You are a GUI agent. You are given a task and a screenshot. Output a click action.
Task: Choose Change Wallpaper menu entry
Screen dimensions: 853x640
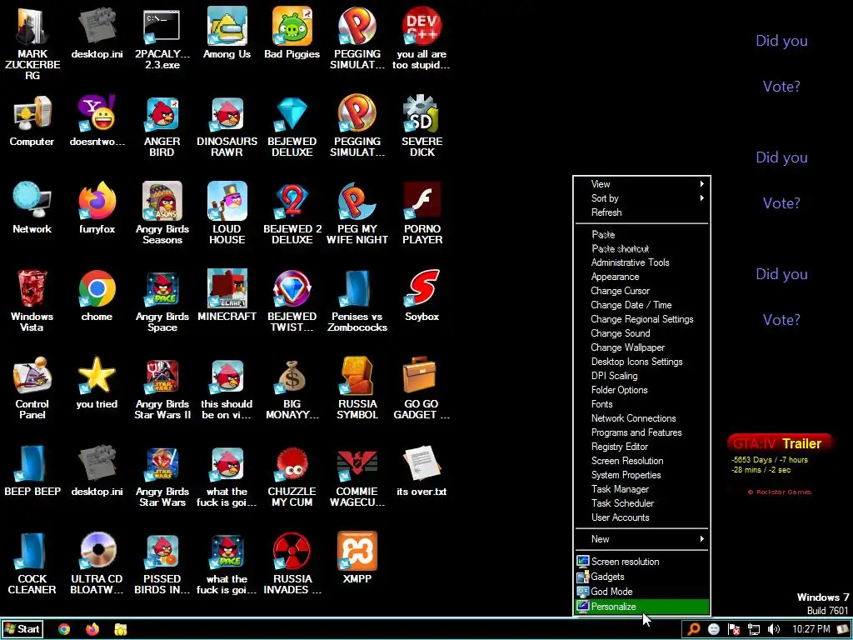(642, 347)
